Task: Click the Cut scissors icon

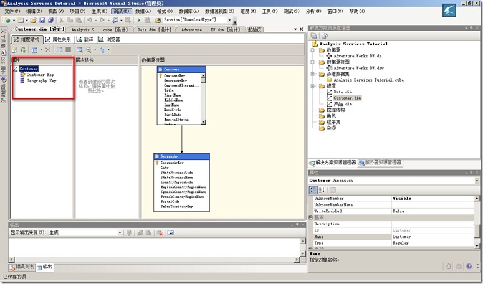Action: click(61, 21)
